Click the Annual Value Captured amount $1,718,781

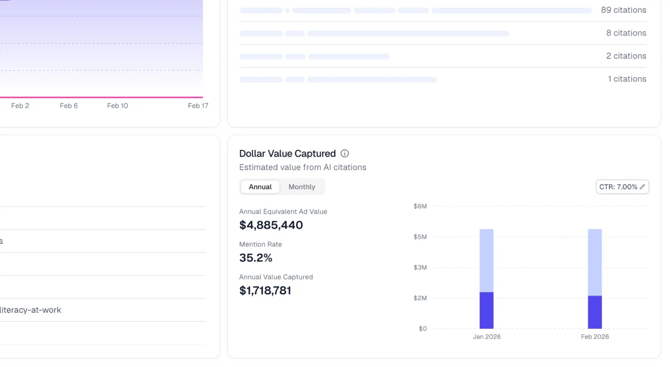pos(265,290)
